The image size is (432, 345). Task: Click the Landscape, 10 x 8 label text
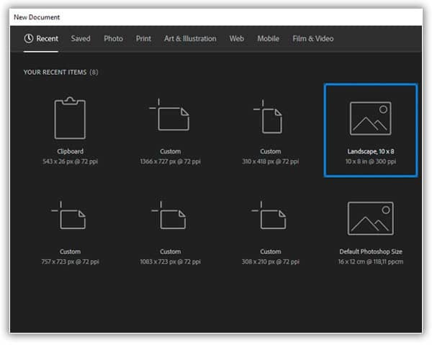370,152
